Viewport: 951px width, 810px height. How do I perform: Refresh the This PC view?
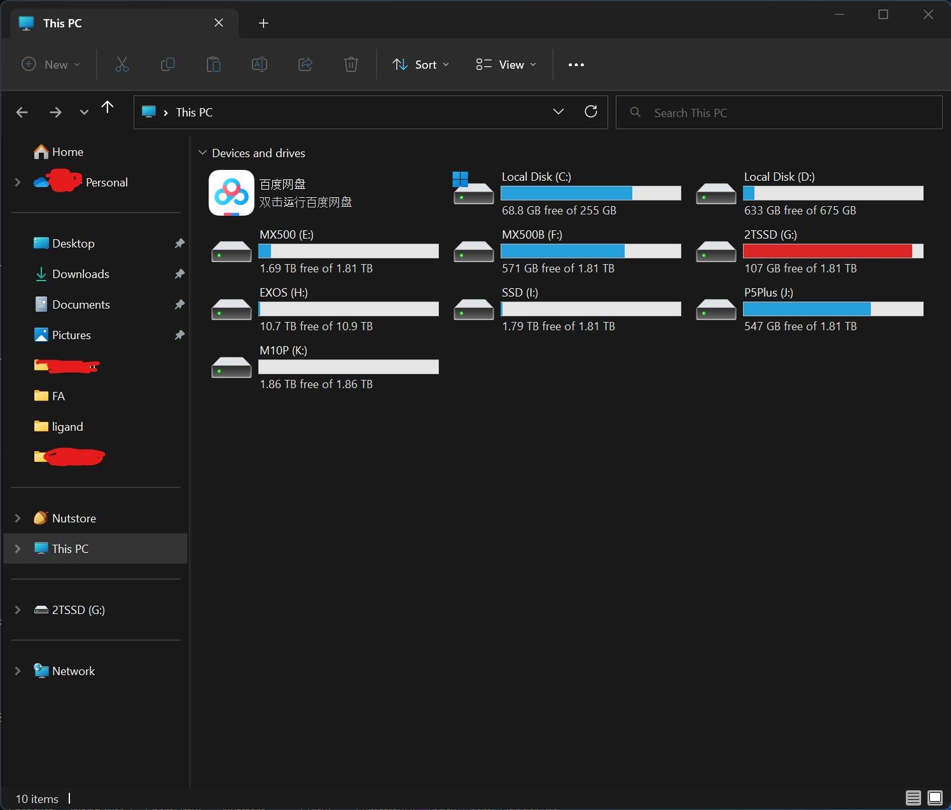591,112
